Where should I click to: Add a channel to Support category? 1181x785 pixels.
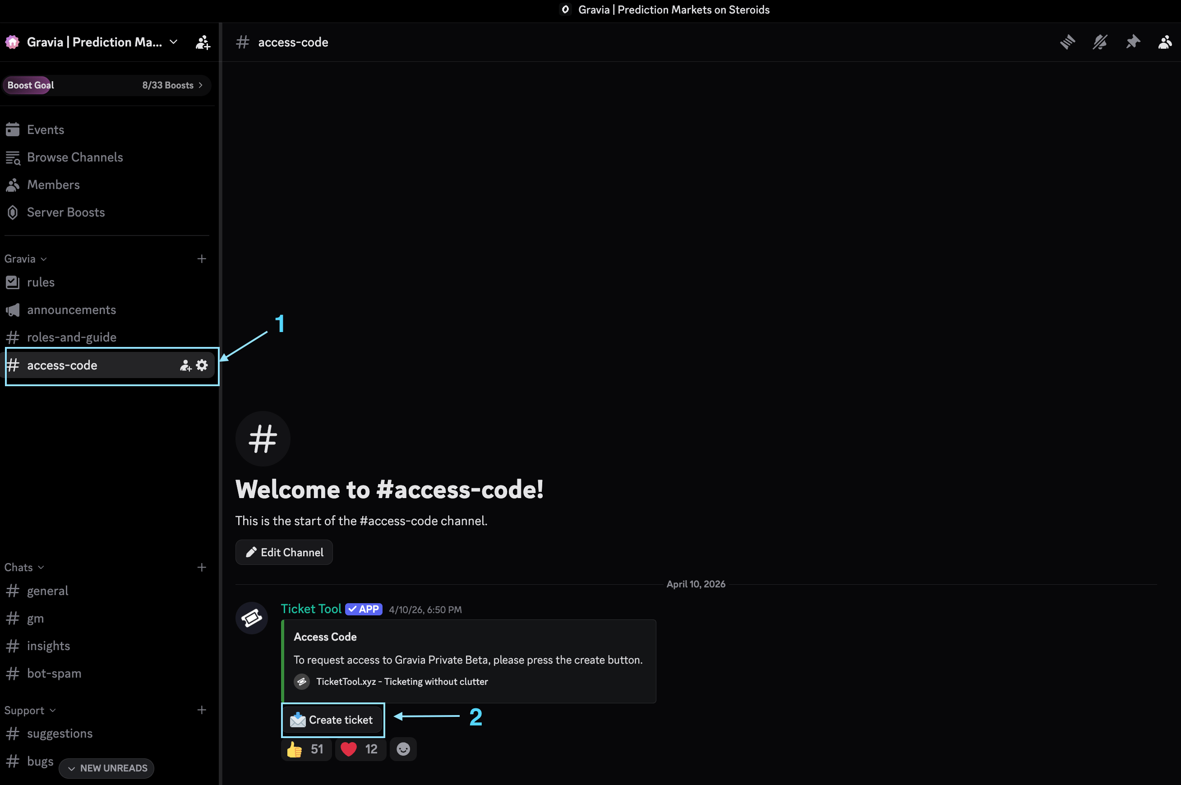click(x=202, y=710)
